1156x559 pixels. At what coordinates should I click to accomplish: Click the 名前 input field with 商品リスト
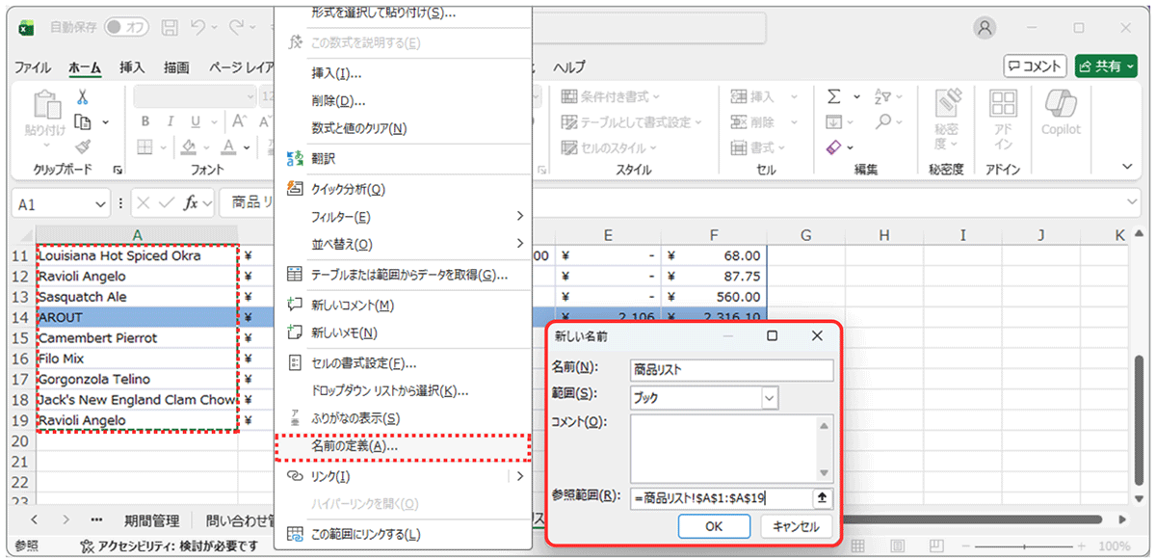(730, 368)
